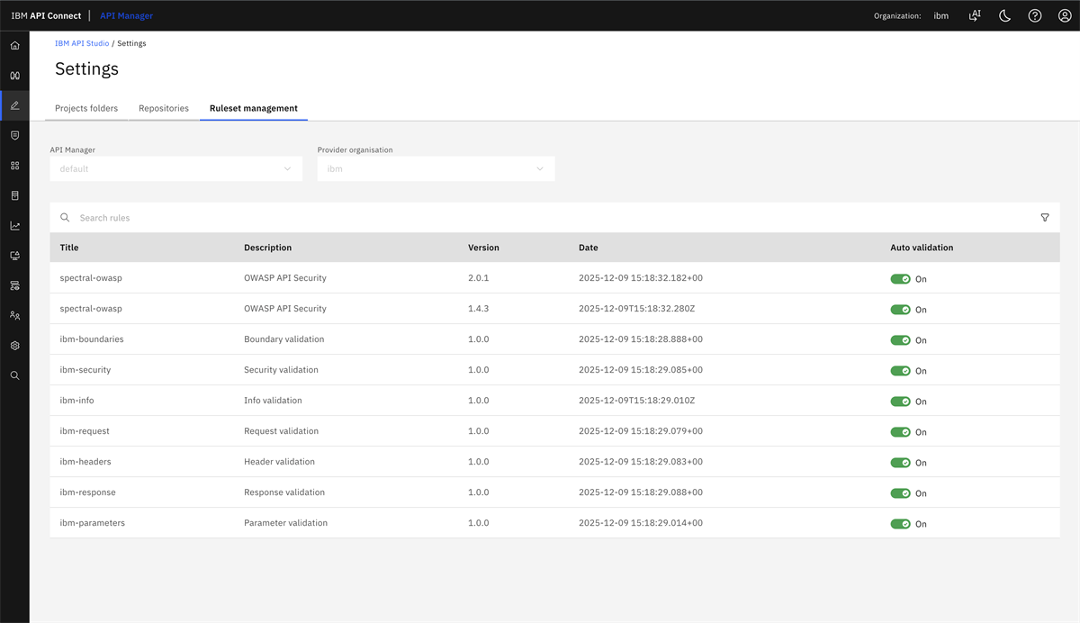Open the user profile avatar icon
This screenshot has width=1080, height=623.
(x=1065, y=15)
